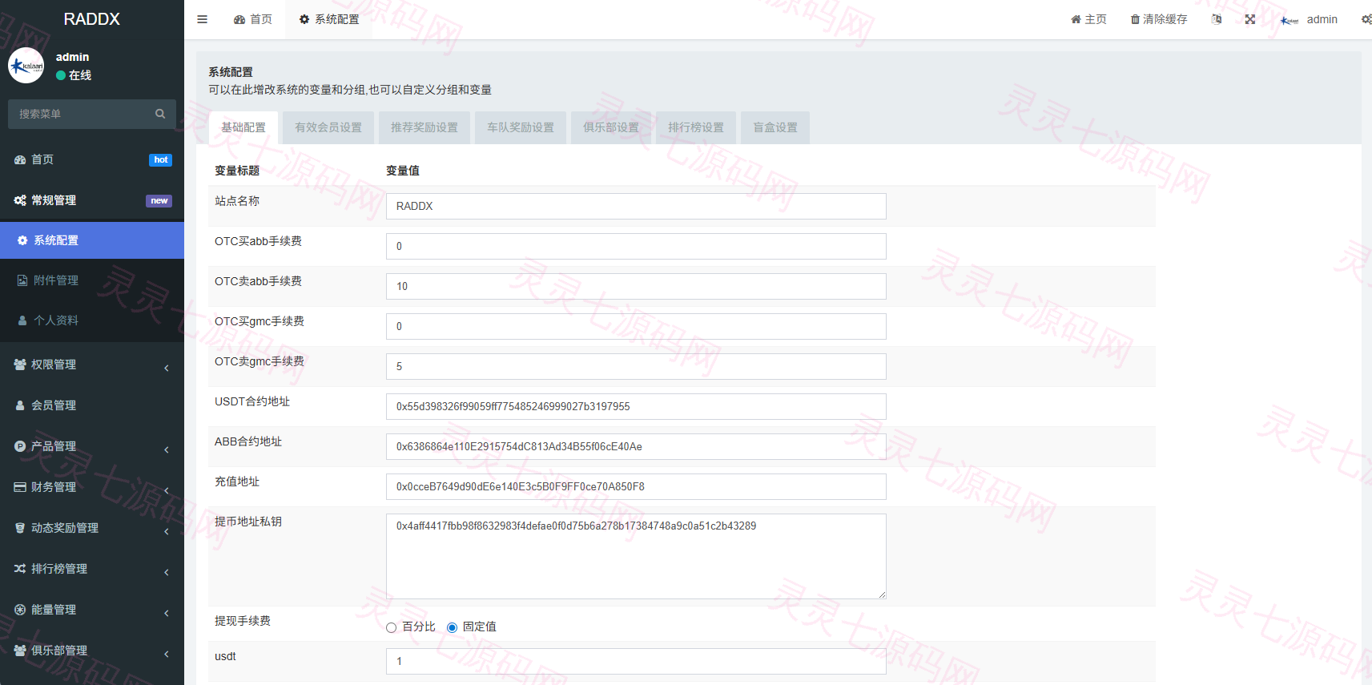Viewport: 1372px width, 685px height.
Task: Expand the 能量管理 submenu chevron
Action: click(167, 613)
